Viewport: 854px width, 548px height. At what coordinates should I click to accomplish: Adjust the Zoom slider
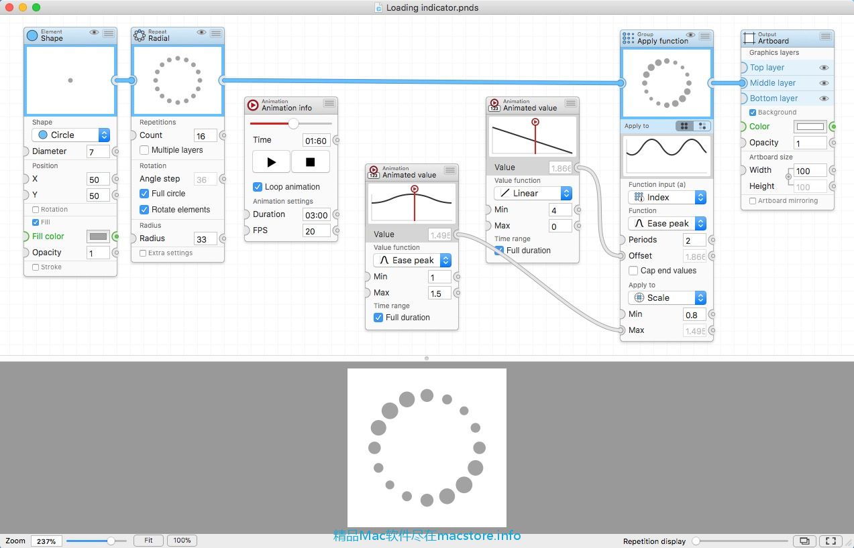pyautogui.click(x=97, y=541)
